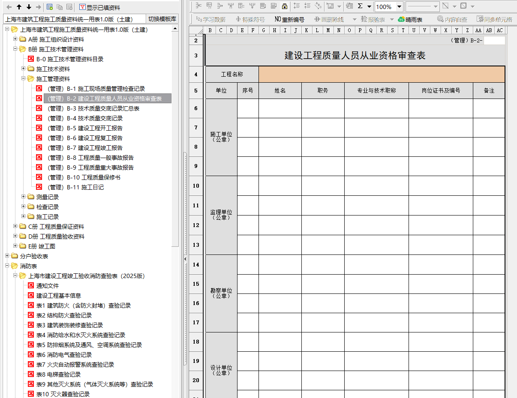Click the square outer border icon
Image resolution: width=517 pixels, height=398 pixels.
463,6
